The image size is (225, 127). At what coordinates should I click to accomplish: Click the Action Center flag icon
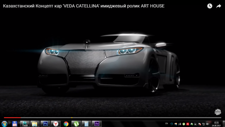[200, 124]
